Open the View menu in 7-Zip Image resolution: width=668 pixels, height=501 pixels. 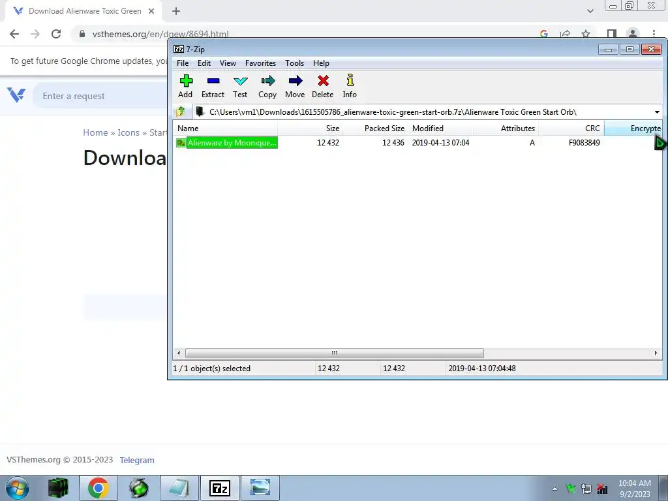[x=228, y=63]
